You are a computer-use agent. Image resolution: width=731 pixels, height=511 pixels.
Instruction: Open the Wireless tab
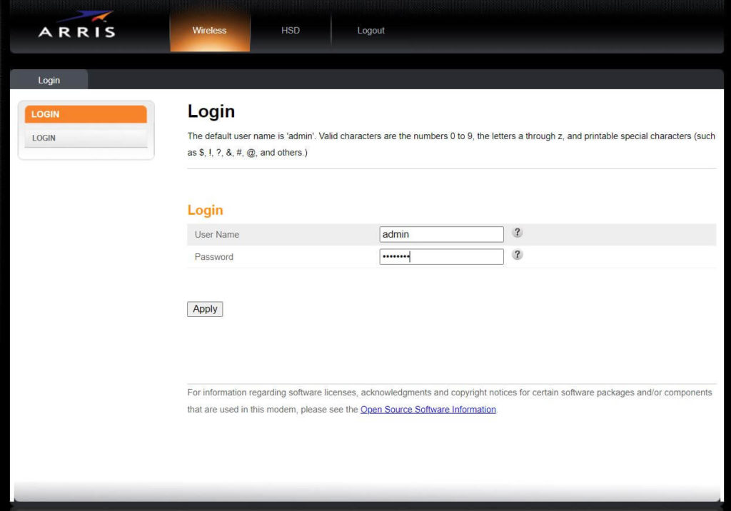coord(209,31)
